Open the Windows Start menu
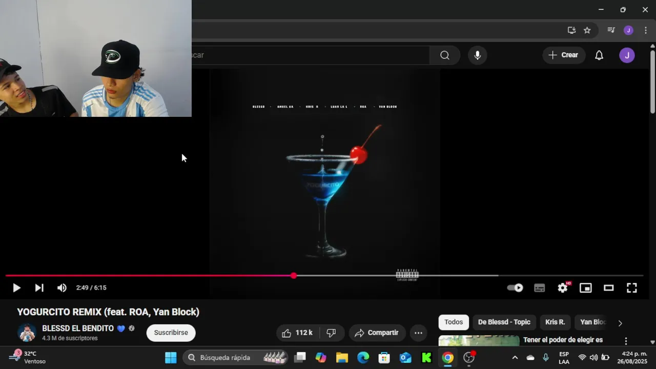 (x=171, y=358)
